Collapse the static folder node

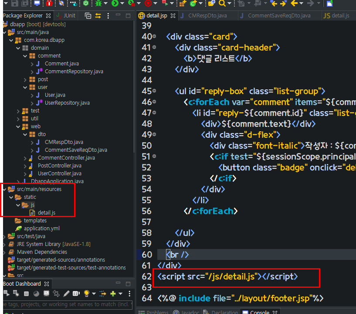[x=11, y=197]
